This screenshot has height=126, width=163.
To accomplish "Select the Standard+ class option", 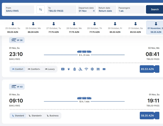I will (x=35, y=116).
